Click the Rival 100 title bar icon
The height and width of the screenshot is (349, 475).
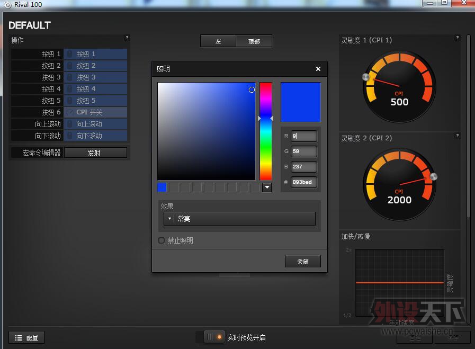click(x=8, y=5)
